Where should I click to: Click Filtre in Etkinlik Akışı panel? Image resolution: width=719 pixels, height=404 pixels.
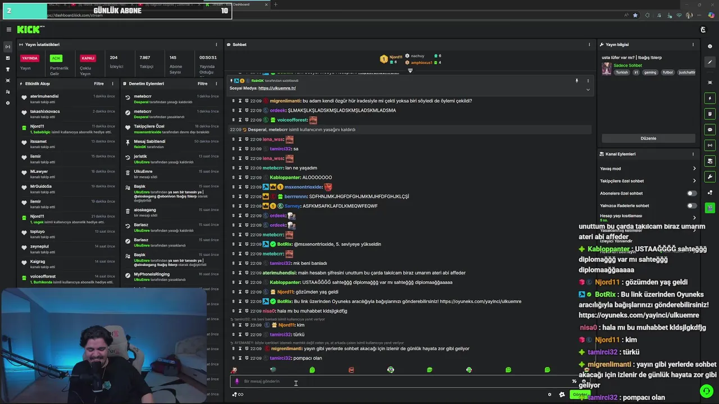coord(99,84)
